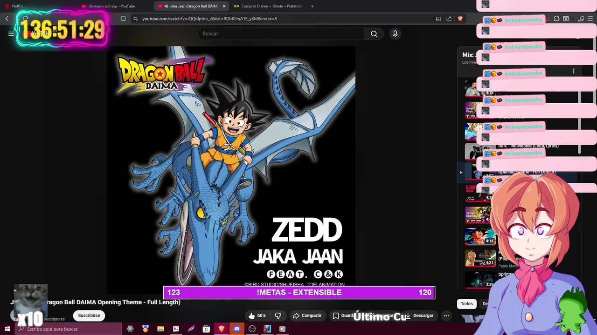Open Mix playlist three-dot options menu

tap(574, 71)
